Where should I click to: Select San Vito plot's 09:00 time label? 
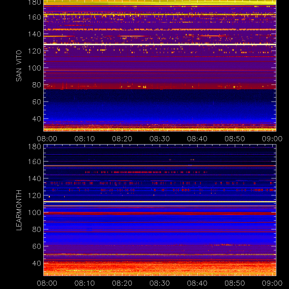pyautogui.click(x=272, y=139)
